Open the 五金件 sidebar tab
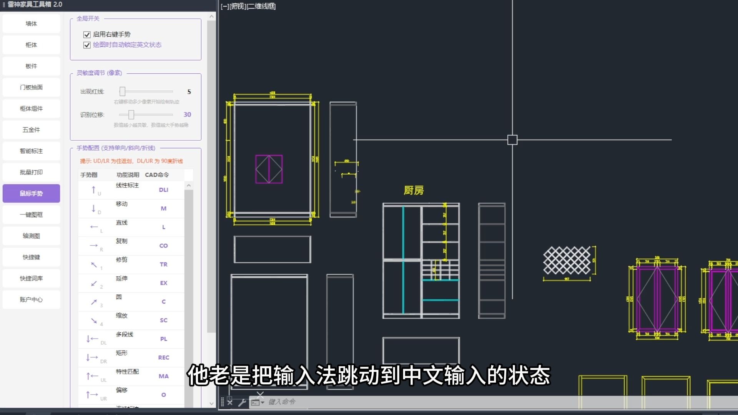Image resolution: width=738 pixels, height=415 pixels. (31, 130)
